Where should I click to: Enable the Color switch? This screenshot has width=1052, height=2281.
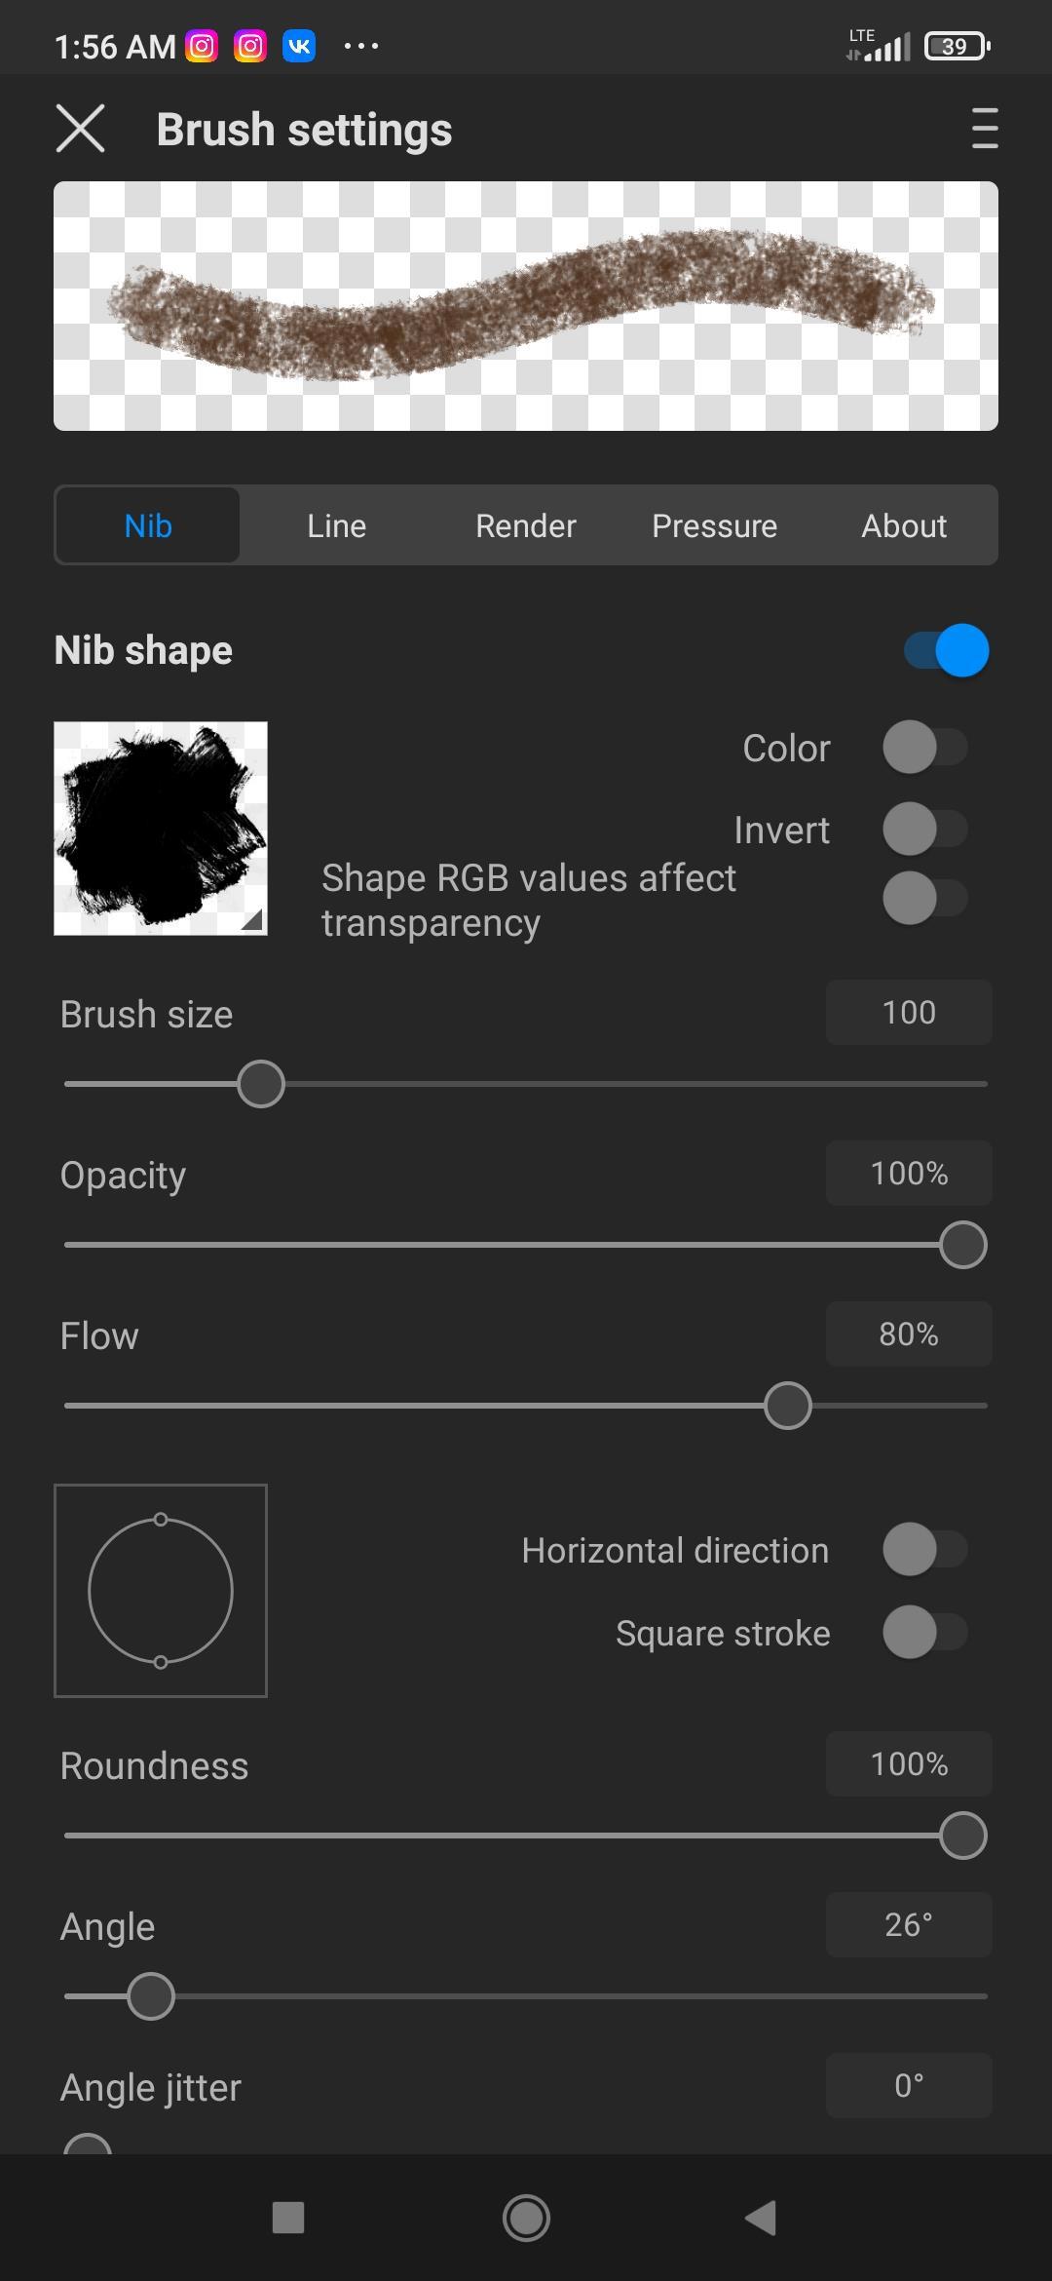tap(924, 748)
